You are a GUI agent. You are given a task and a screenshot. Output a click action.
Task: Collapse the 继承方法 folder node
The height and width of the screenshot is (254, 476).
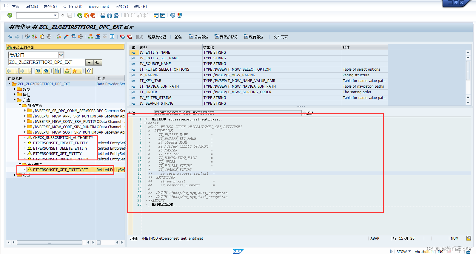20,105
